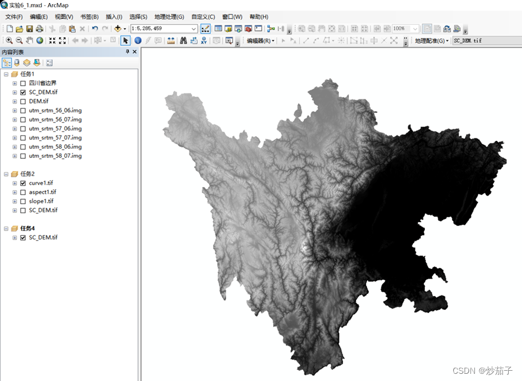Select the Identify info tool
522x381 pixels.
[137, 40]
